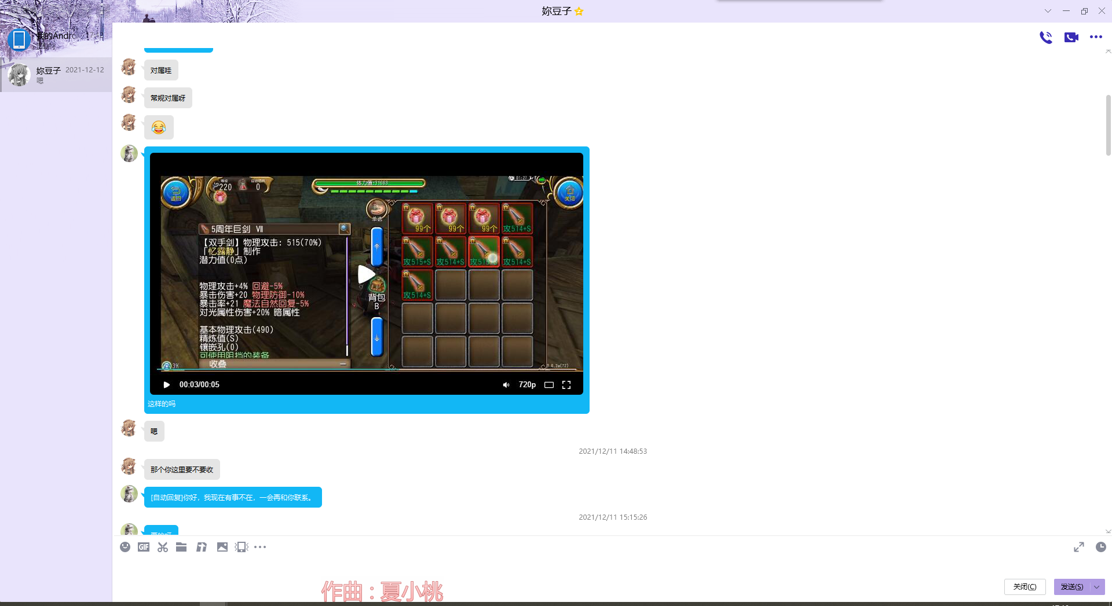The height and width of the screenshot is (606, 1112).
Task: Open the send picture icon
Action: [222, 547]
